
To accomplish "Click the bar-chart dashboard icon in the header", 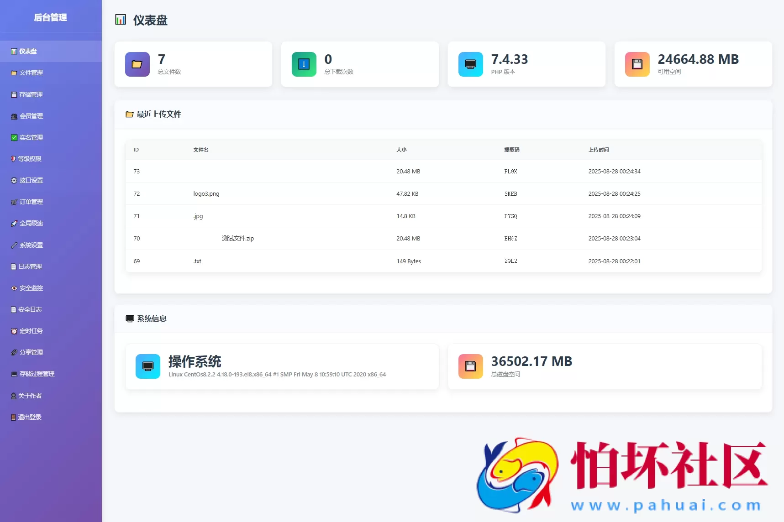I will (x=121, y=20).
